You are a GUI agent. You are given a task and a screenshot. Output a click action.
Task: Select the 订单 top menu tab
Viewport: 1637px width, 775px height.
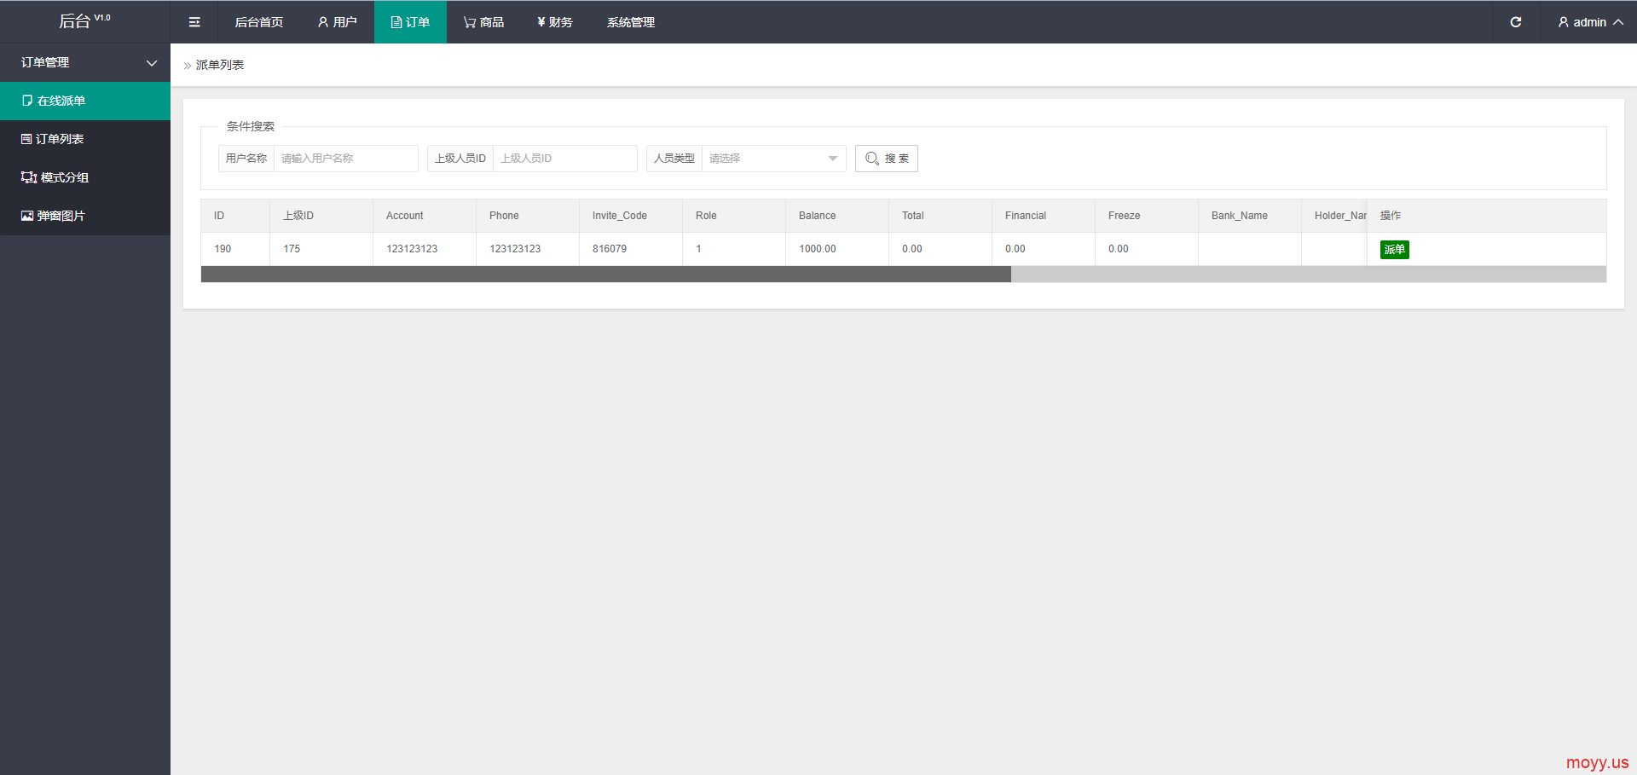pos(410,22)
